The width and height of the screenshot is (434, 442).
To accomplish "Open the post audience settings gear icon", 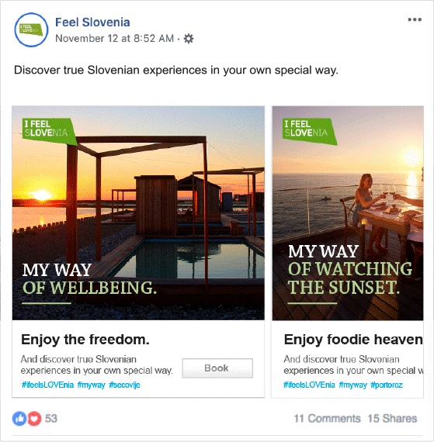I will coord(189,38).
